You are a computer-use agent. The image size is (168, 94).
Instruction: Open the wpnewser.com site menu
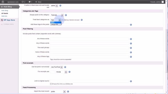pyautogui.click(x=13, y=2)
